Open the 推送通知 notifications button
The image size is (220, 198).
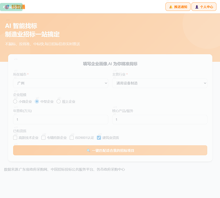click(x=178, y=7)
